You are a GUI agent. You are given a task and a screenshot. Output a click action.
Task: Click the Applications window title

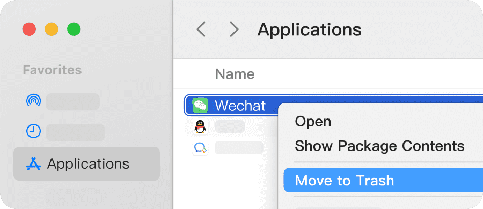click(x=309, y=30)
